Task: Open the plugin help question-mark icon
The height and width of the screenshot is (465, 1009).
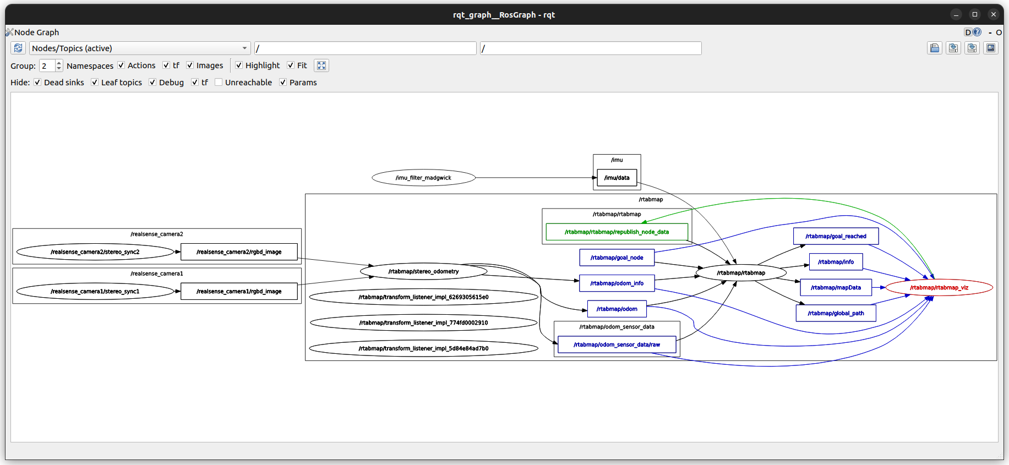Action: point(978,32)
